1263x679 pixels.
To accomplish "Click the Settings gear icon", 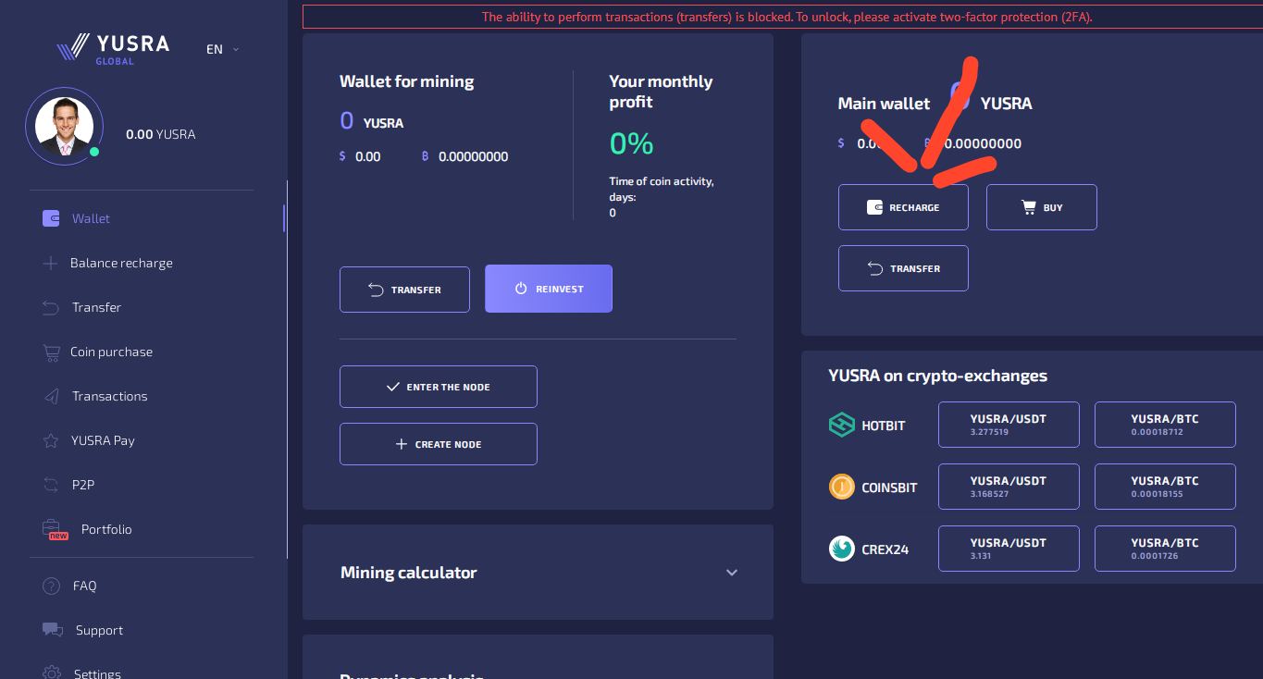I will tap(52, 673).
